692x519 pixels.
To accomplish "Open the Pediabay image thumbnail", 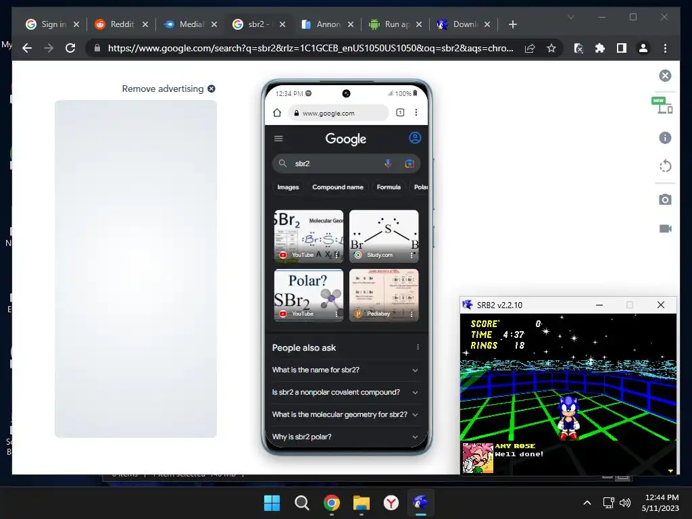I will click(x=384, y=295).
